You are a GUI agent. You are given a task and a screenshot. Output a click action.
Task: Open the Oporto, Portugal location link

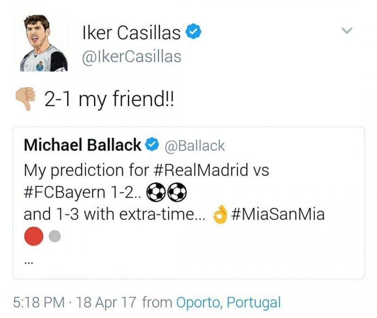coord(228,302)
